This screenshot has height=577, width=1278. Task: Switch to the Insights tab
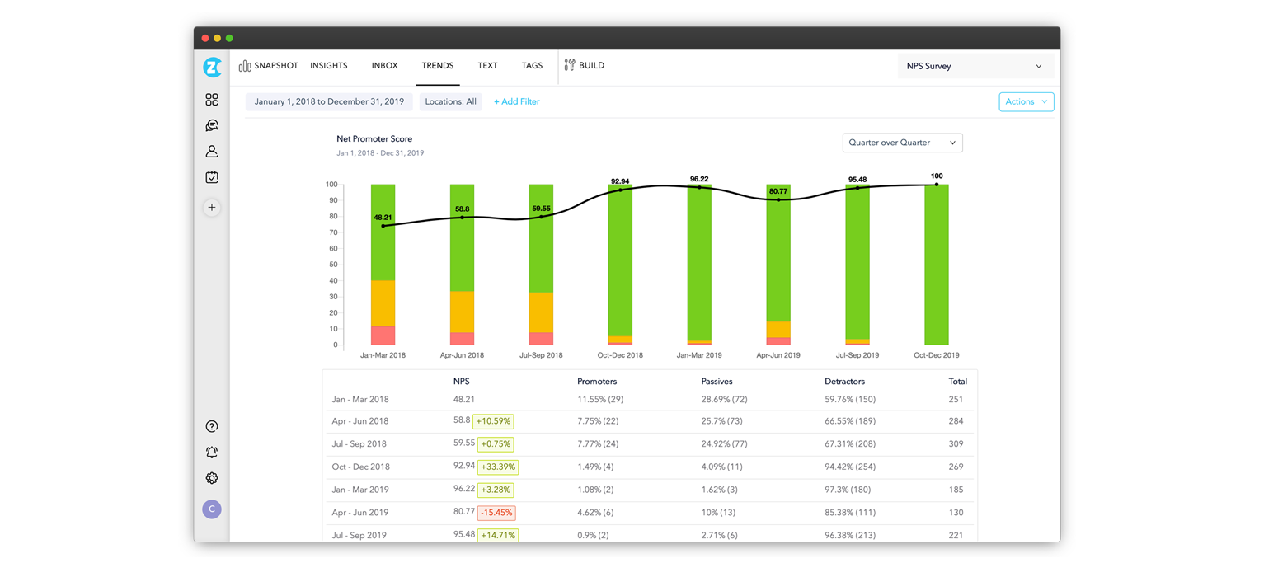pos(329,66)
